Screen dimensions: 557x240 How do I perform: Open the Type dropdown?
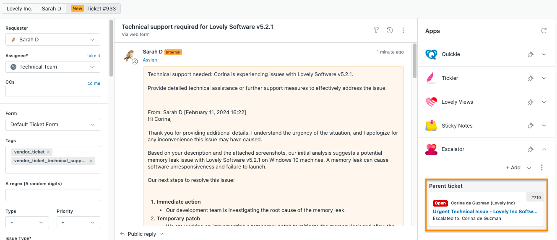point(27,222)
